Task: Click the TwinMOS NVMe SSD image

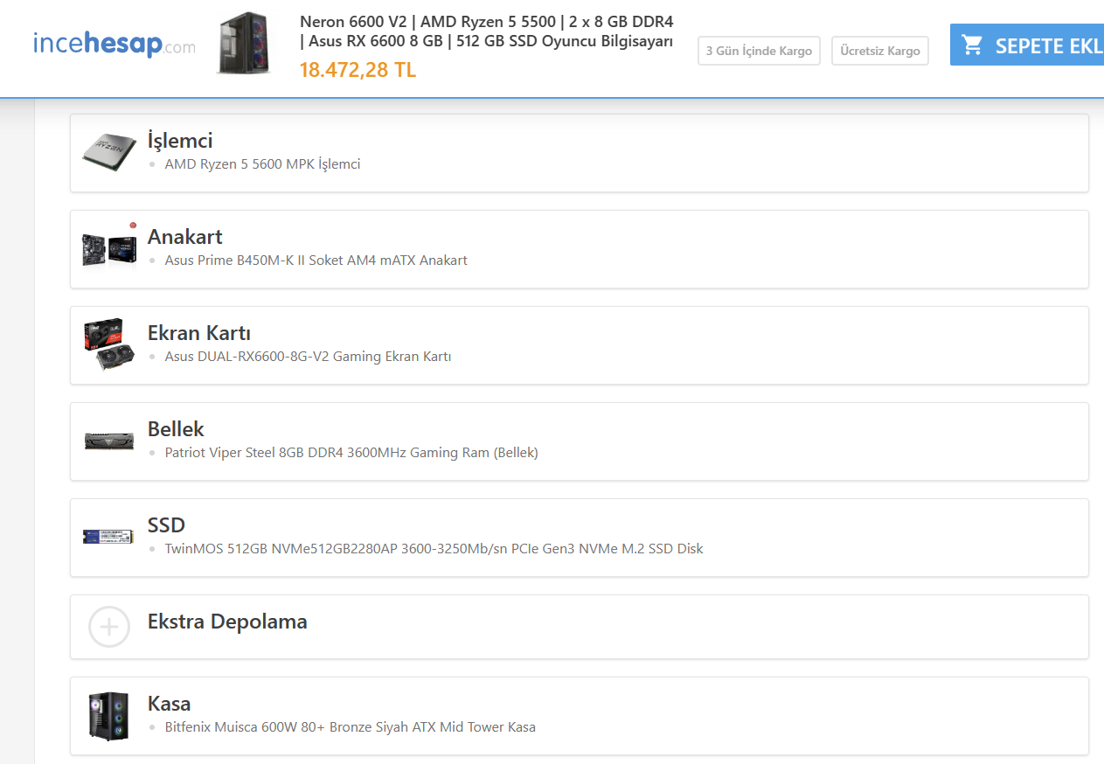Action: [109, 537]
